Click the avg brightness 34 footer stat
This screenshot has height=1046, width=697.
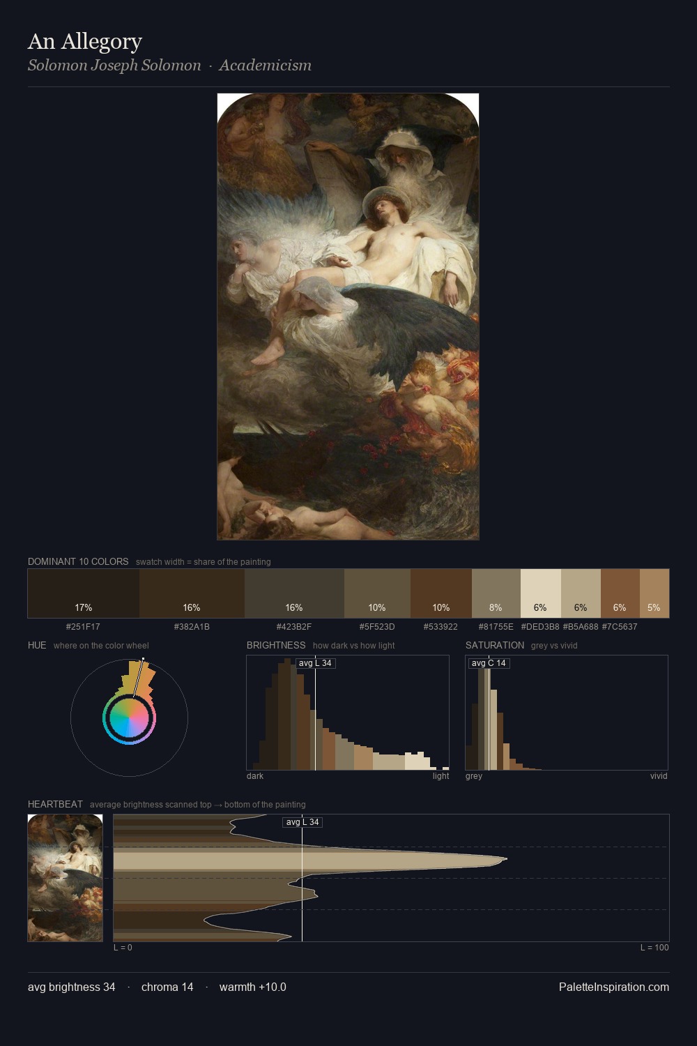pos(72,987)
